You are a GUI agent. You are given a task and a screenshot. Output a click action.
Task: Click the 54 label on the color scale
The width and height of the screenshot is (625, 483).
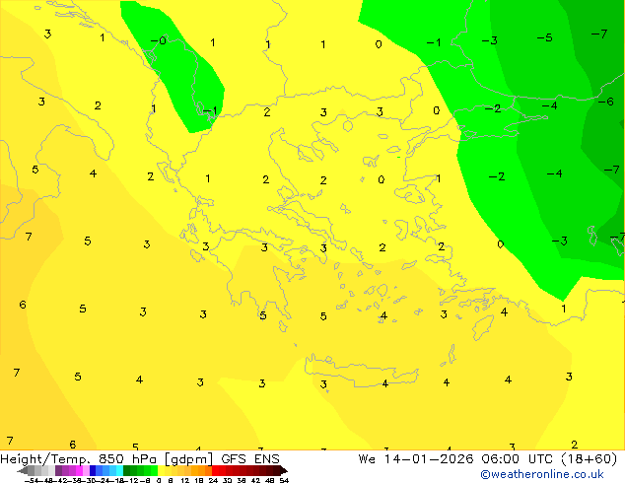click(284, 480)
